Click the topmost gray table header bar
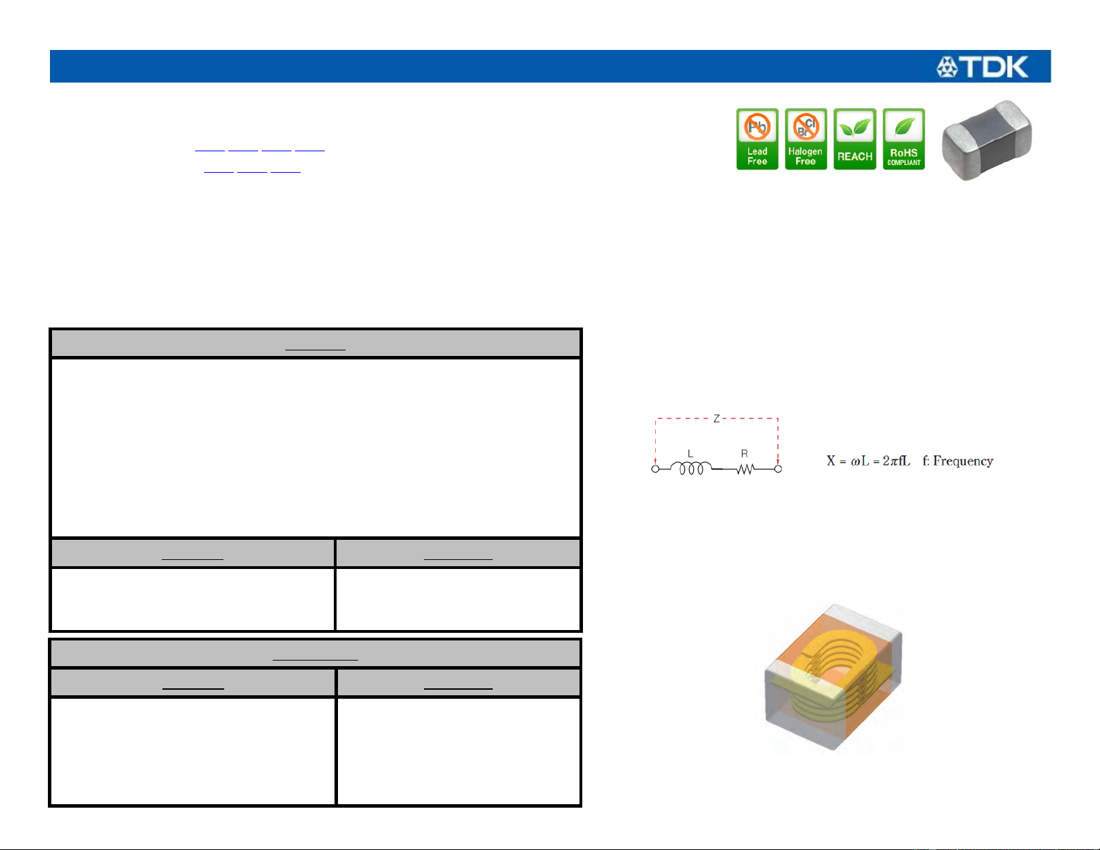Screen dimensions: 1100x850 click(x=315, y=343)
